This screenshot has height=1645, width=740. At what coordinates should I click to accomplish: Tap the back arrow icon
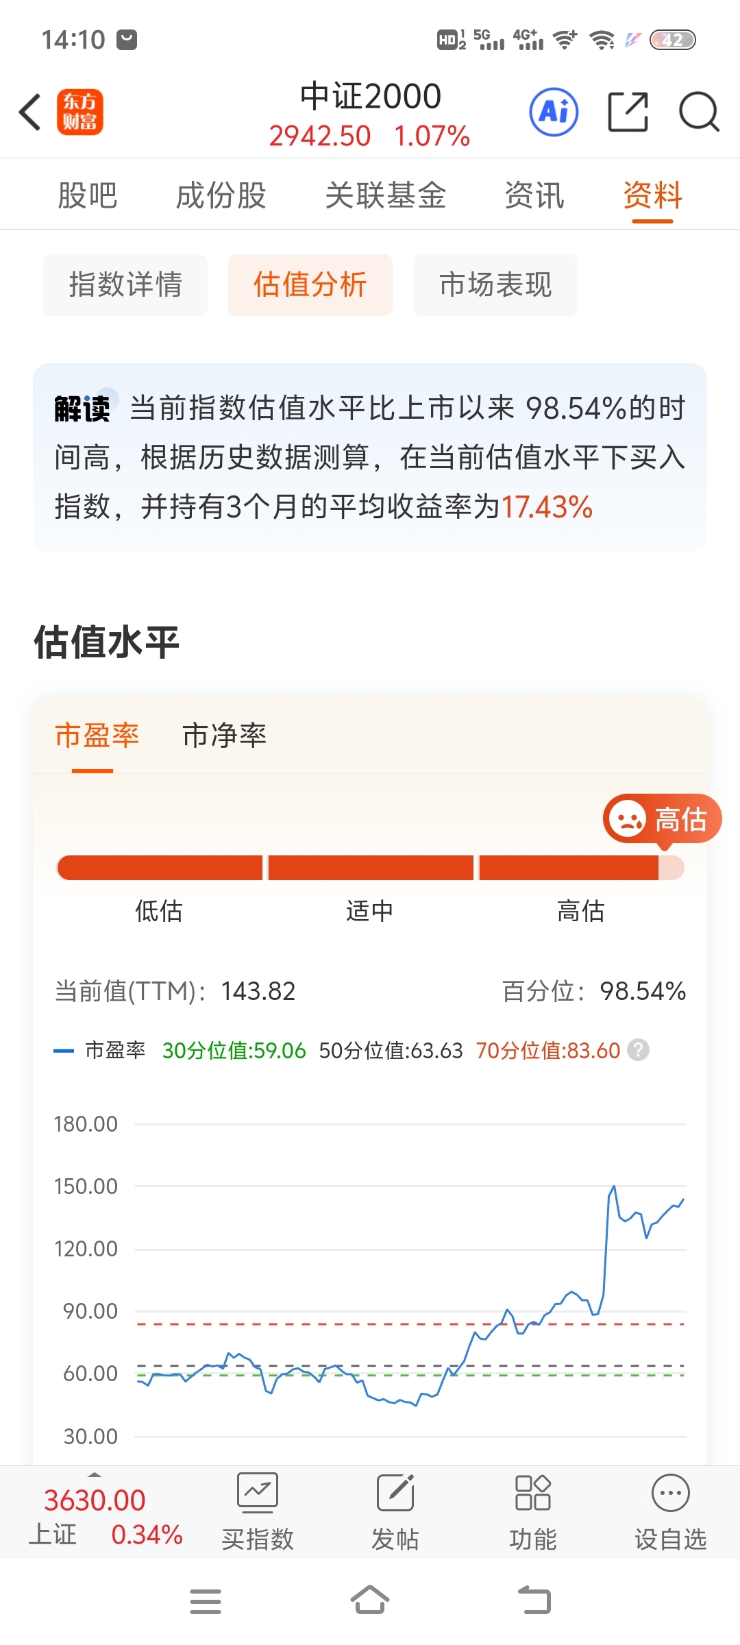(29, 112)
